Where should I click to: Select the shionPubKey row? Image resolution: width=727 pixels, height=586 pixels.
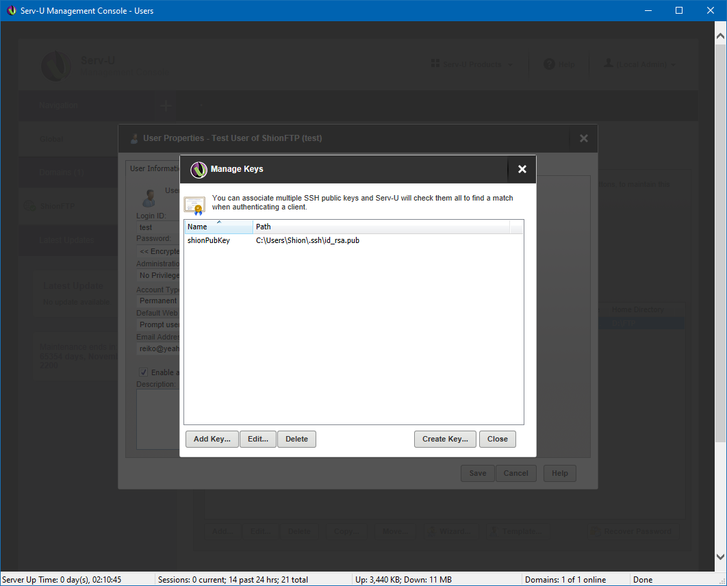[354, 240]
